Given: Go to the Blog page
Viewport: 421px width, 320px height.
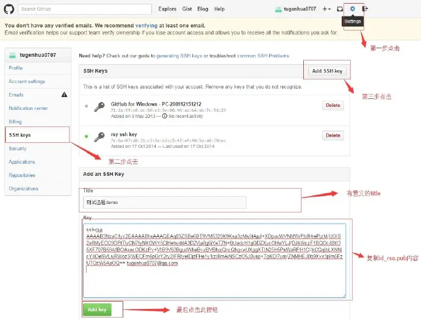Looking at the screenshot, I should (203, 9).
